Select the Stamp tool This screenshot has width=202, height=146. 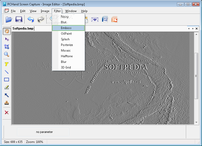tap(7, 103)
